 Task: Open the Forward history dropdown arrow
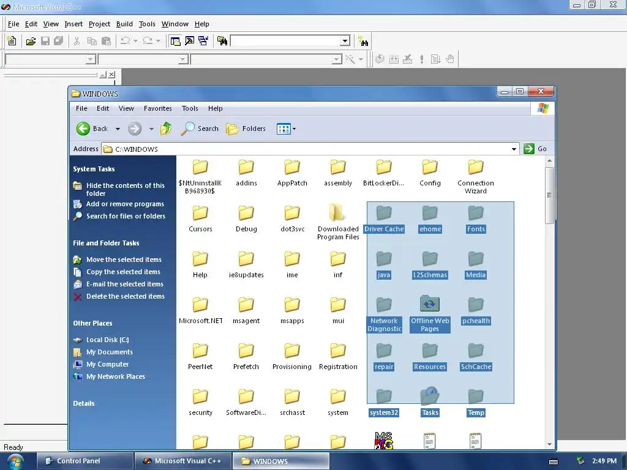[x=151, y=129]
